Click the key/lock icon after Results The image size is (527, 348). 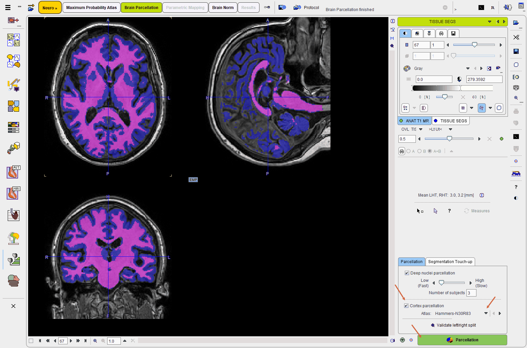coord(267,7)
